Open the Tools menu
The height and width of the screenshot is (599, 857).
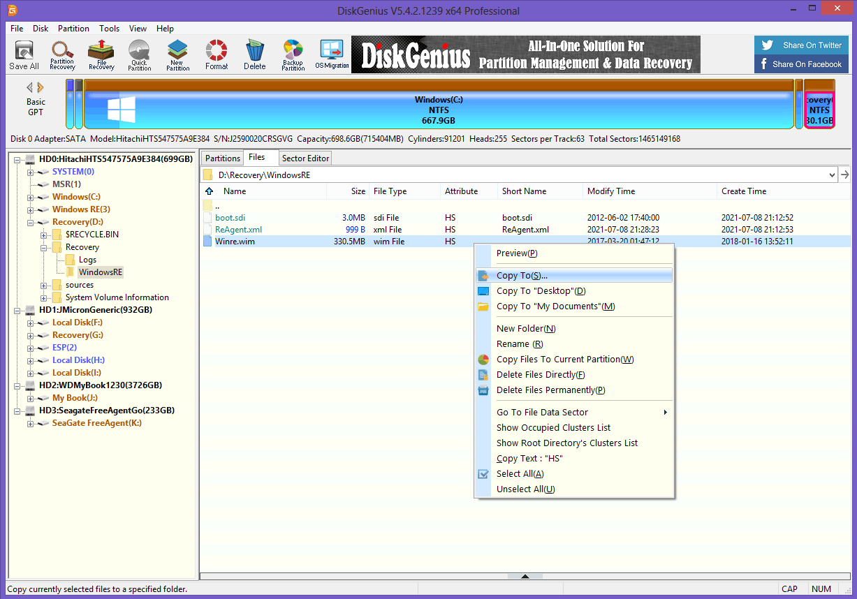coord(109,29)
